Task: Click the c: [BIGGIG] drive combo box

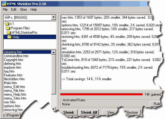Action: point(30,17)
